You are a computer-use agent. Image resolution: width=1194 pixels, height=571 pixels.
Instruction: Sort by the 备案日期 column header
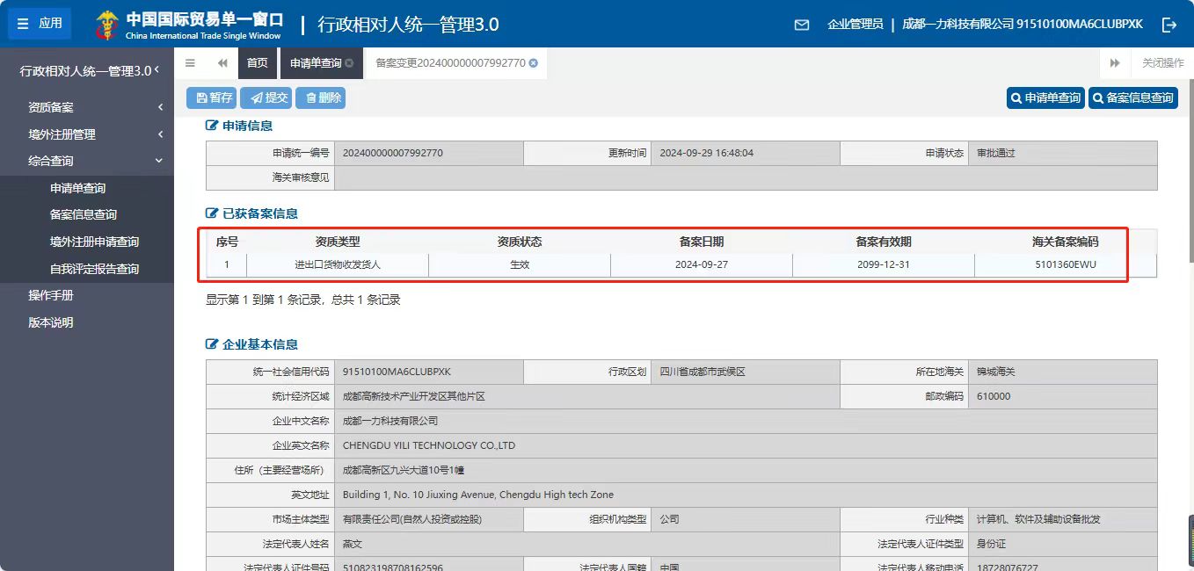tap(702, 242)
